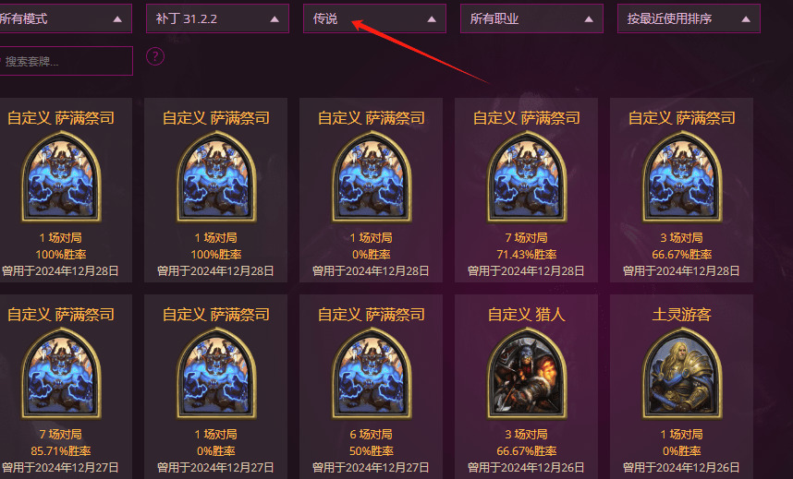Expand the 所有职业 class dropdown

pos(531,18)
